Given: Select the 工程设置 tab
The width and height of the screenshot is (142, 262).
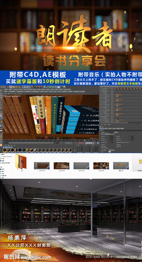Looking at the screenshot, I should pyautogui.click(x=102, y=128).
